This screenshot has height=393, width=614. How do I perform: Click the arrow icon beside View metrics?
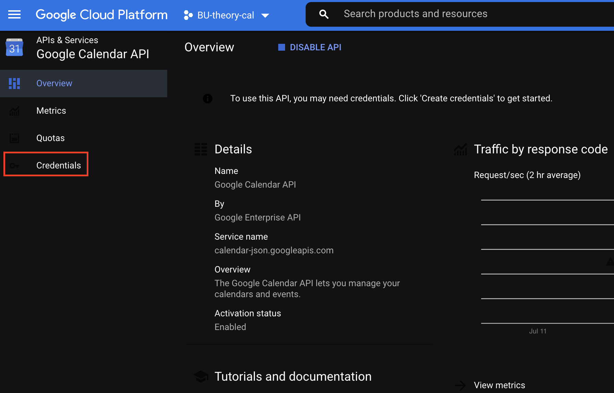[x=460, y=385]
